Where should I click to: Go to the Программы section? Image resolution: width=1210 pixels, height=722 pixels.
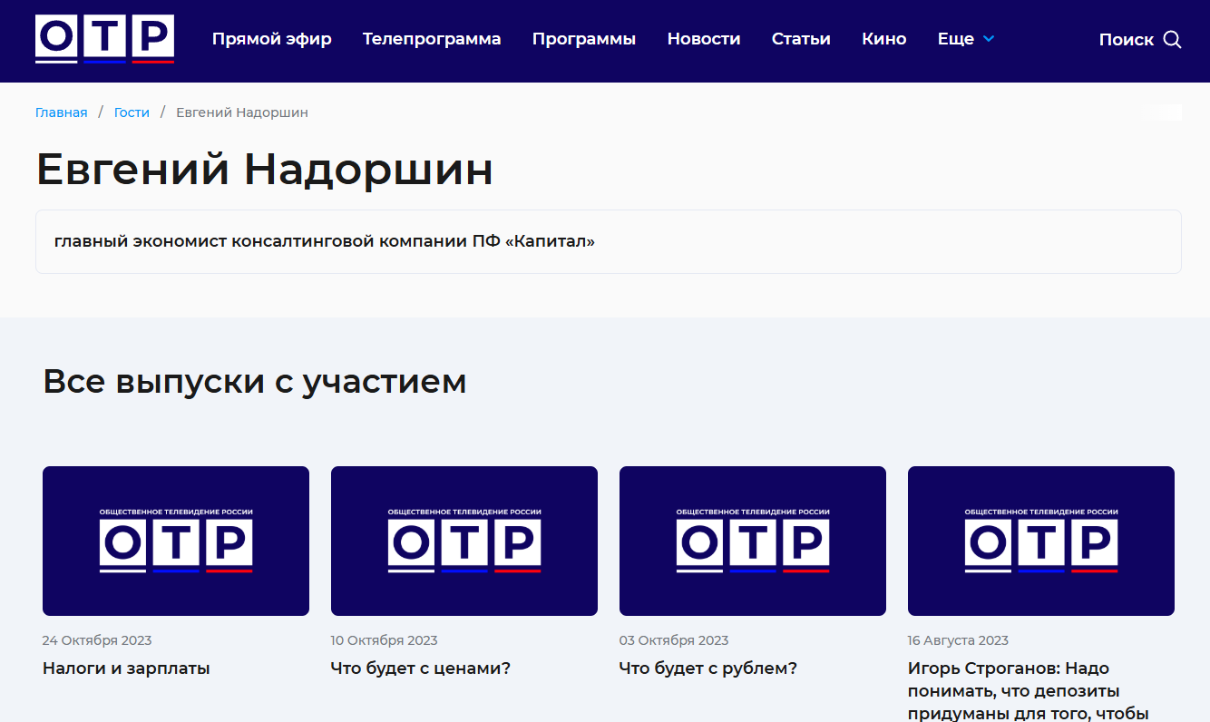[x=584, y=39]
